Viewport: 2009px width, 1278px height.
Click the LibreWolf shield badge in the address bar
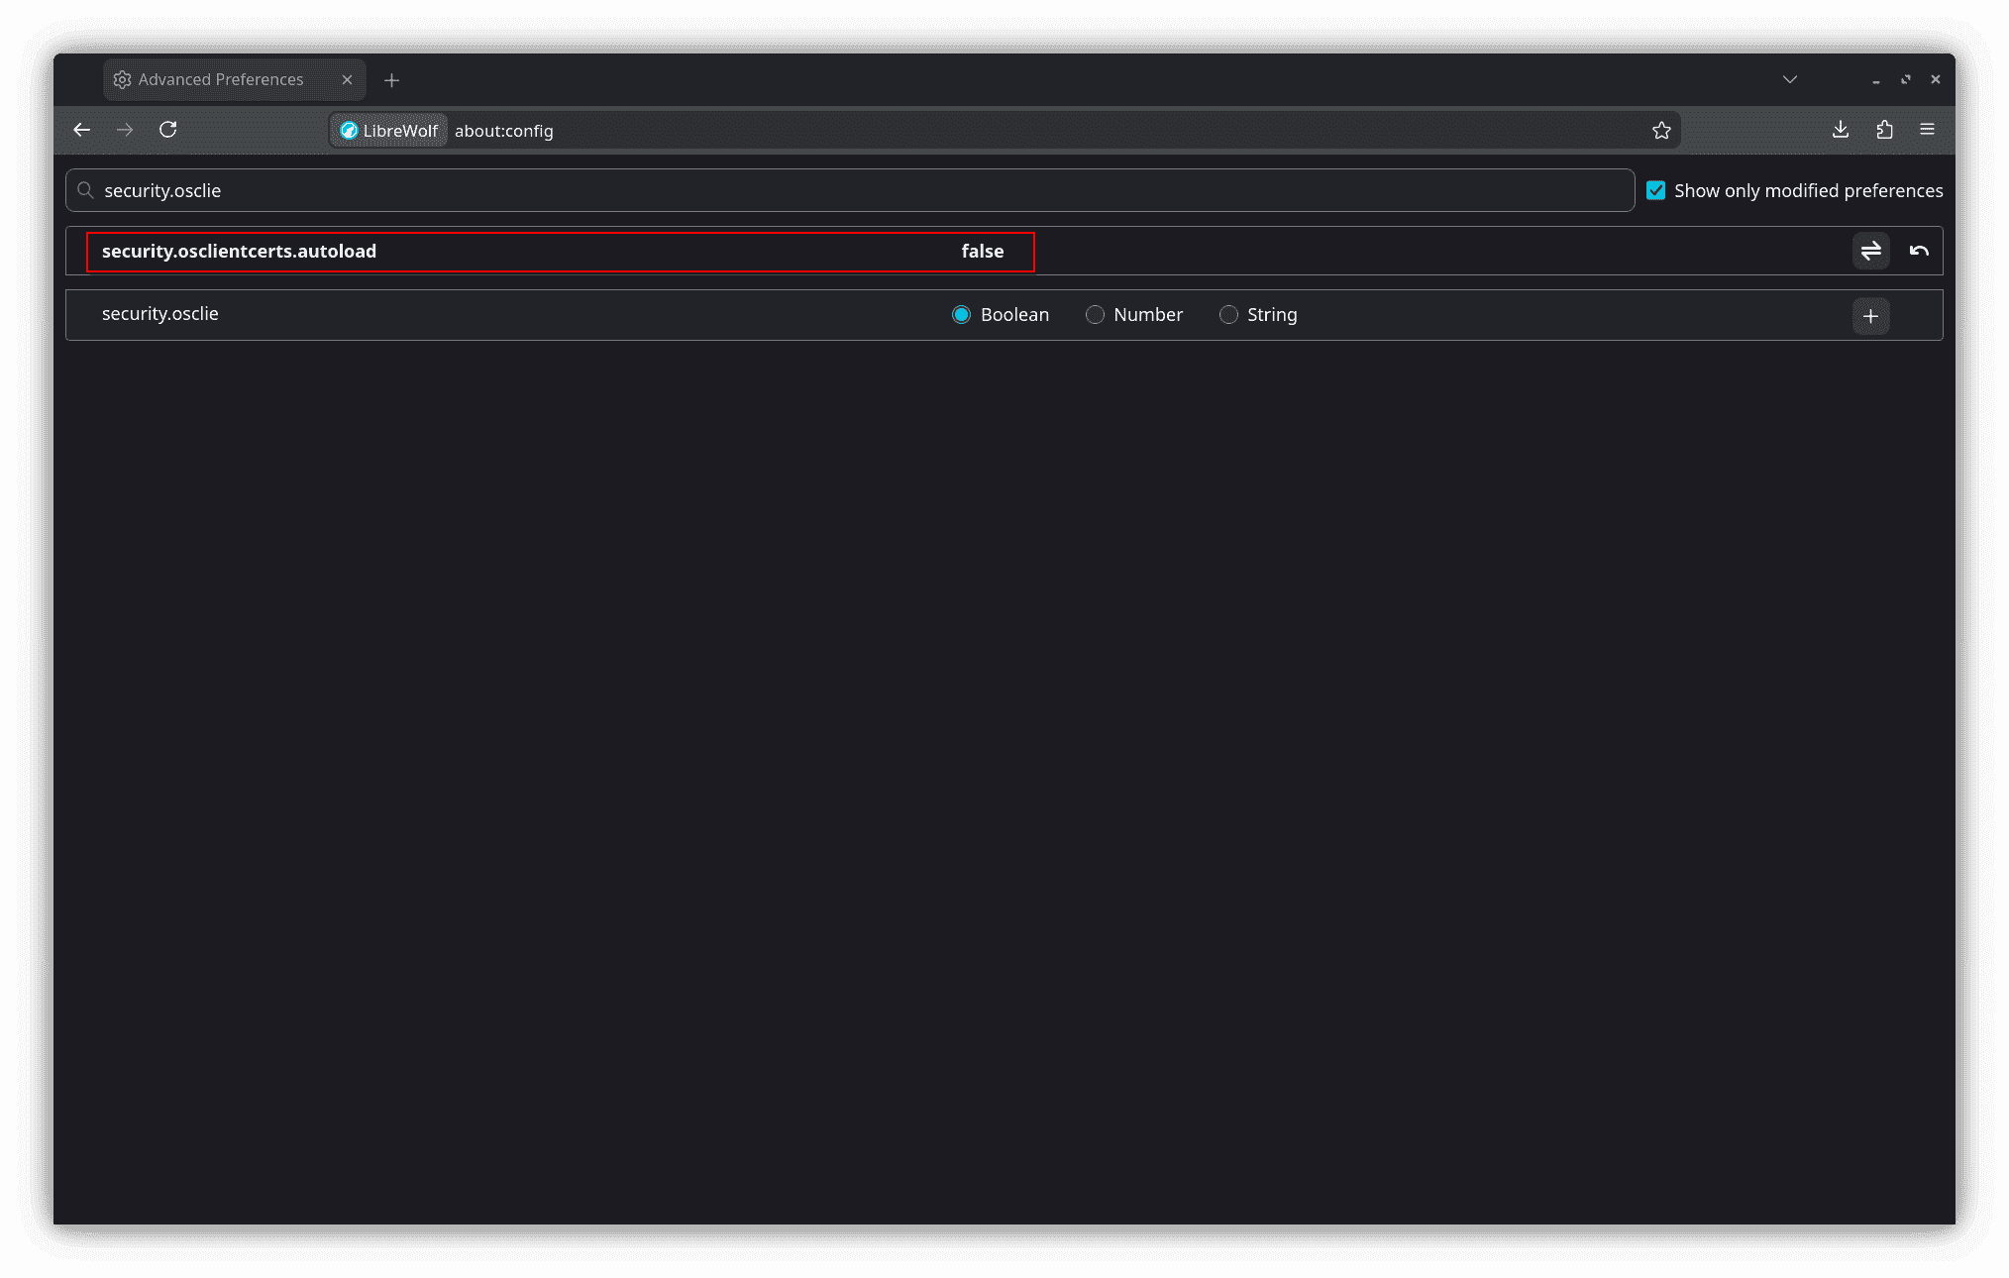(387, 130)
